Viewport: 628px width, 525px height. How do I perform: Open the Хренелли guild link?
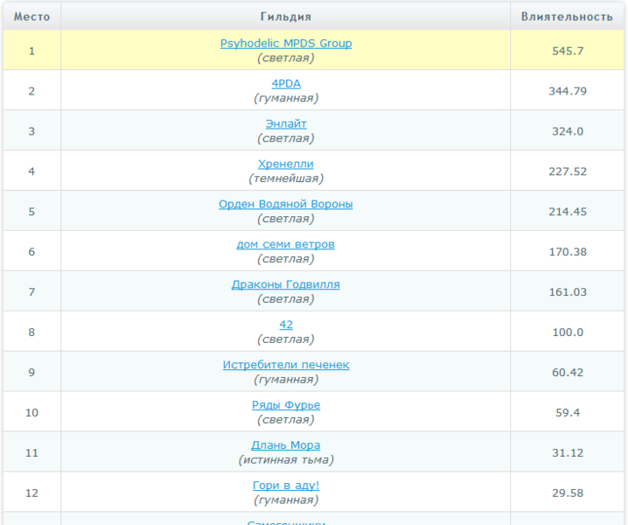[x=285, y=164]
